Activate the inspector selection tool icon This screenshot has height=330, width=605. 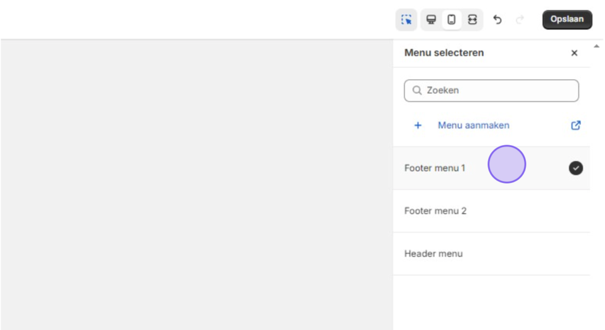click(x=406, y=19)
